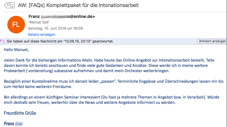Click the Antwort anzeigen button
Image resolution: width=227 pixels, height=127 pixels.
[212, 41]
